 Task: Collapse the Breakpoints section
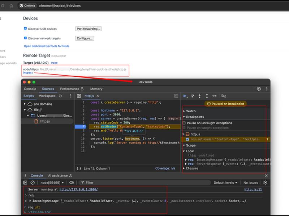click(x=184, y=117)
